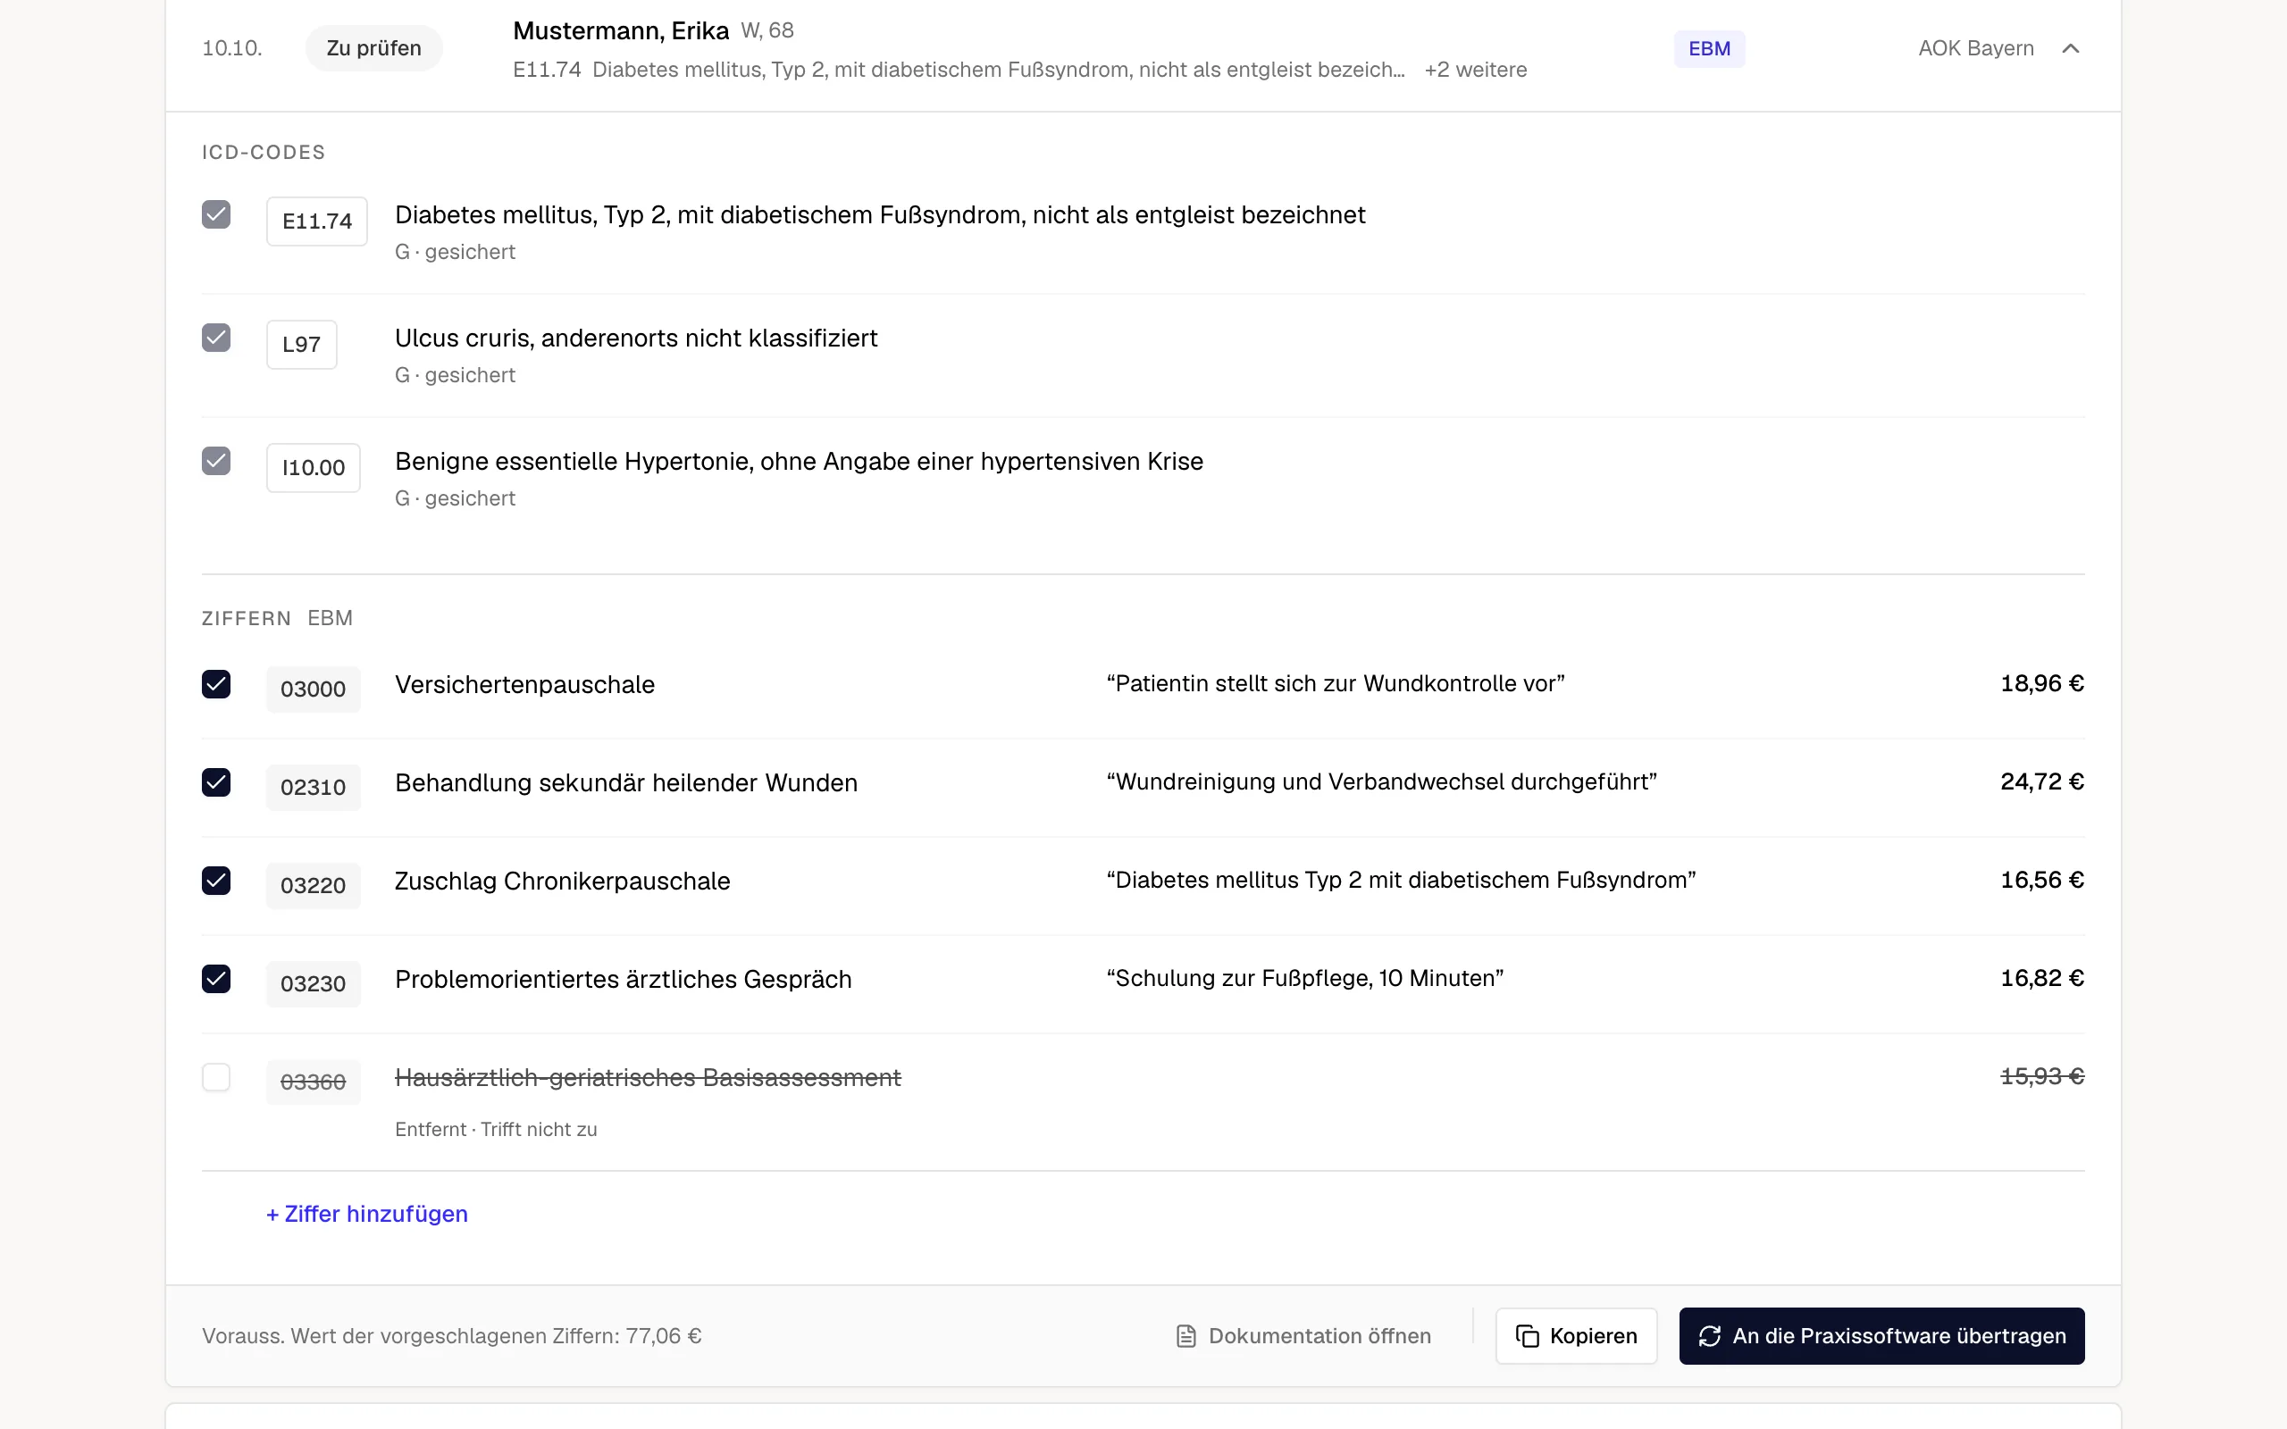Click 'Ulcus cruris, anderenorts nicht klassifiziert' text
Image resolution: width=2287 pixels, height=1429 pixels.
636,338
